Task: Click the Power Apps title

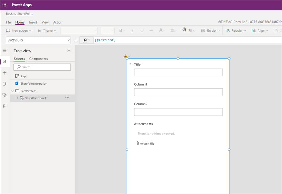Action: pos(22,5)
